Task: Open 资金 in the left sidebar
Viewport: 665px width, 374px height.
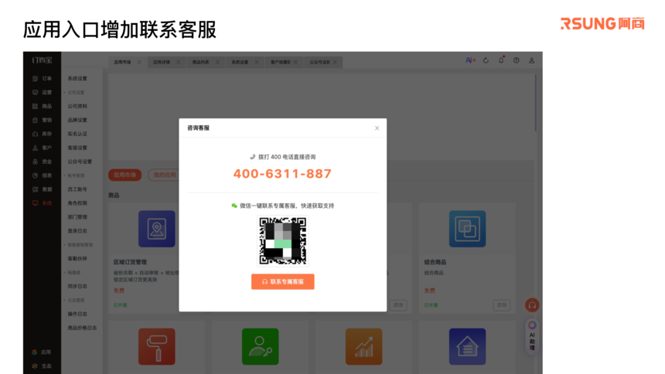Action: [x=42, y=161]
